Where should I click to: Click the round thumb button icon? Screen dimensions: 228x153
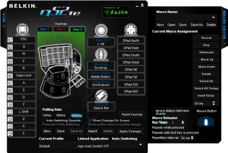pyautogui.click(x=101, y=30)
